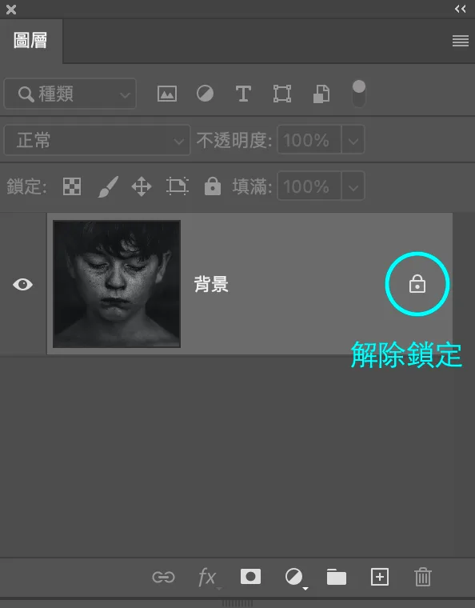
Task: Open the 種類 filter type dropdown
Action: tap(70, 94)
